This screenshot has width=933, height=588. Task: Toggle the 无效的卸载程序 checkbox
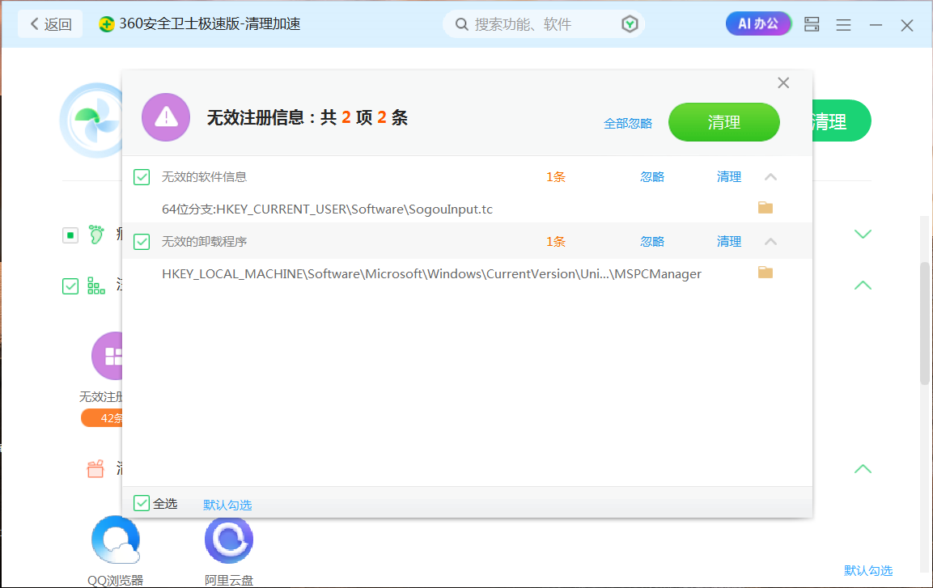point(142,242)
